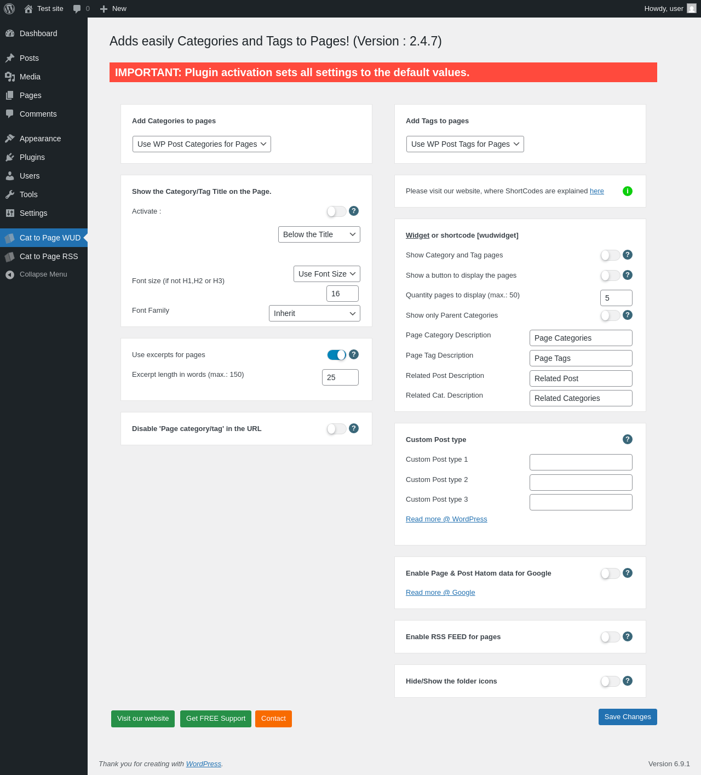Screen dimensions: 701x775
Task: Go to Cat to Page RSS menu
Action: point(49,256)
